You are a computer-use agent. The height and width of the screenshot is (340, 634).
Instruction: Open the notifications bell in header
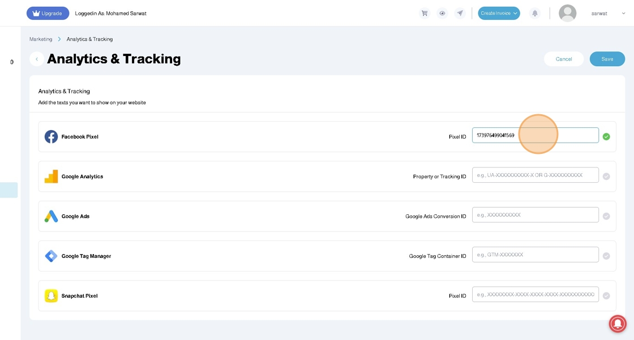click(534, 13)
